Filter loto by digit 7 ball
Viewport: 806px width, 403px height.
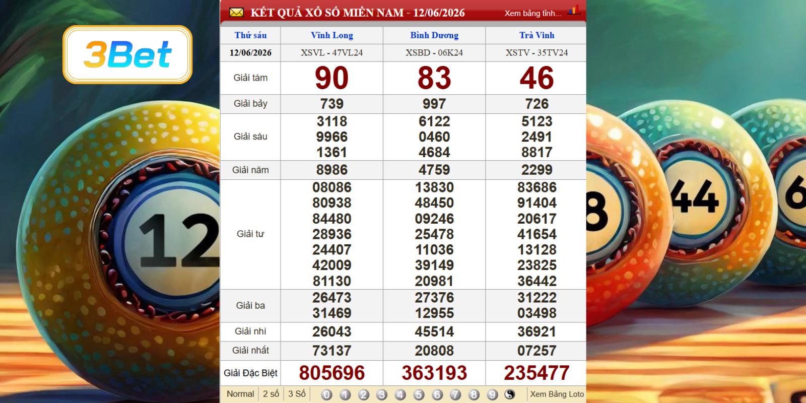click(x=455, y=394)
